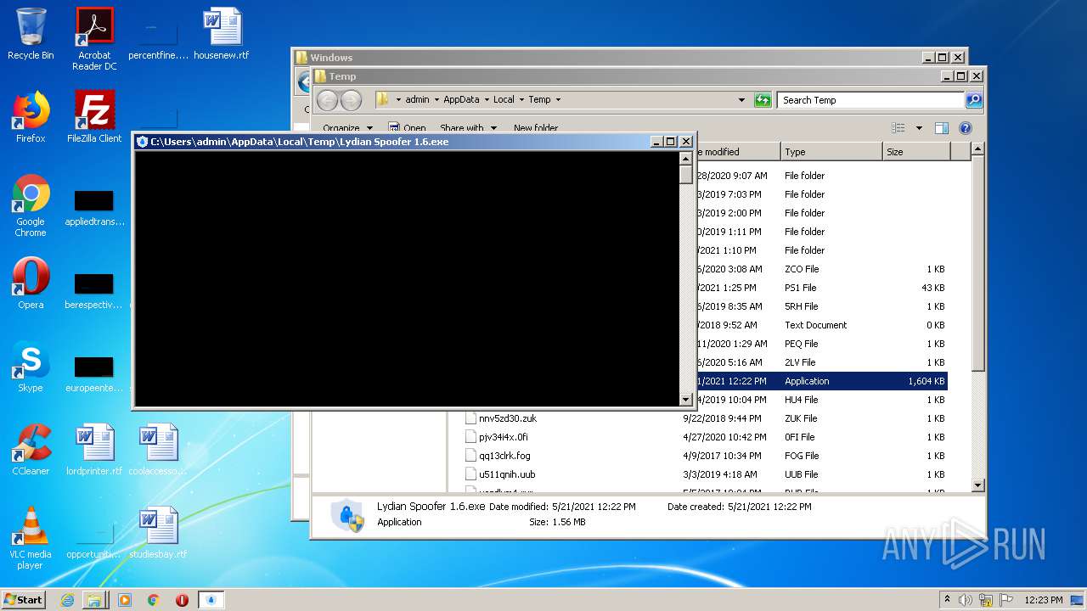1087x611 pixels.
Task: Open studiesbay.rtf desktop file
Action: pos(158,533)
